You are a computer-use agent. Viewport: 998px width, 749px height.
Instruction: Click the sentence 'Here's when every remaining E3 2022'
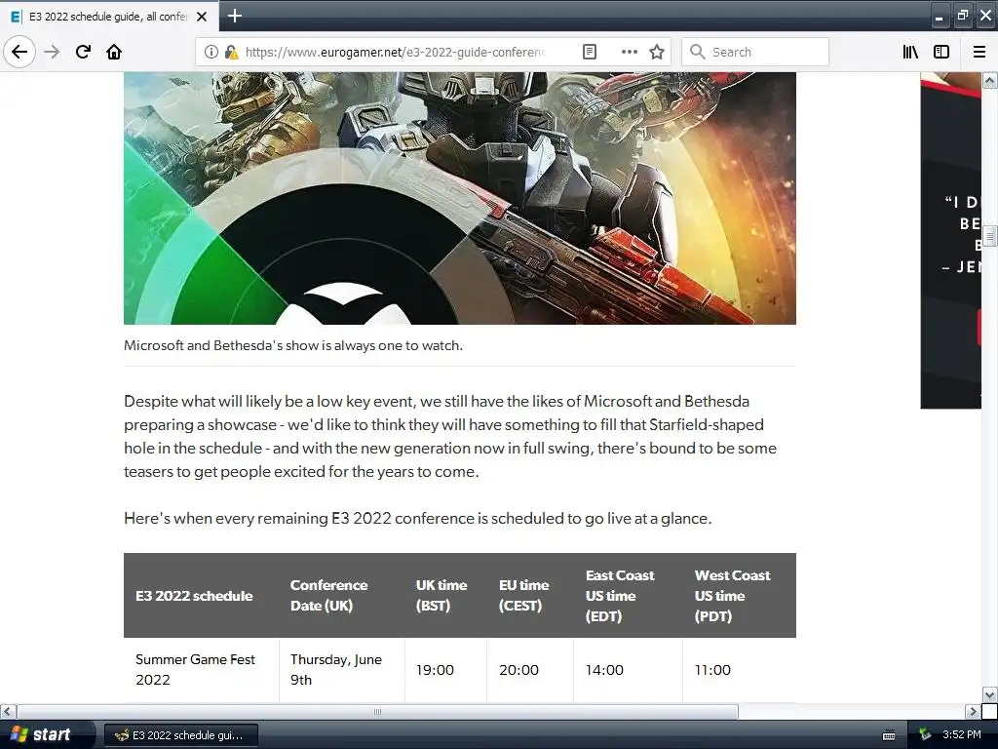[417, 519]
